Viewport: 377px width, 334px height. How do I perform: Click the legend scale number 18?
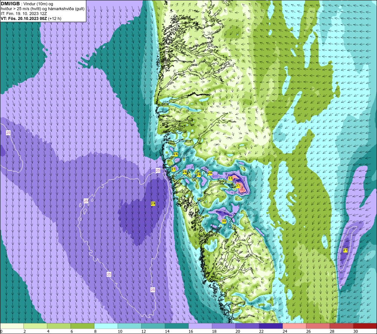coord(214,331)
